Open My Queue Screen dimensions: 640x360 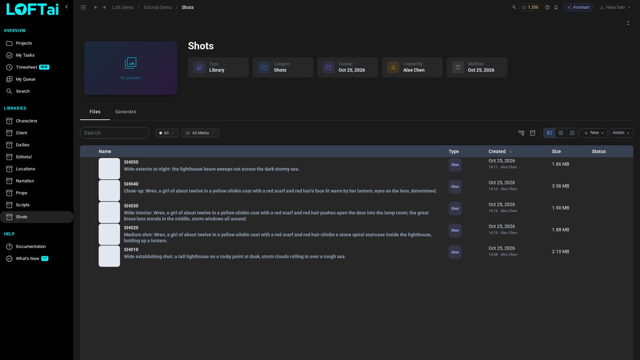click(36, 79)
